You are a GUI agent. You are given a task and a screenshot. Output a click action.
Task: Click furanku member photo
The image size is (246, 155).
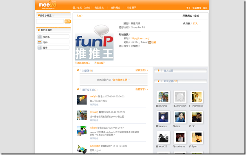[x=163, y=117]
